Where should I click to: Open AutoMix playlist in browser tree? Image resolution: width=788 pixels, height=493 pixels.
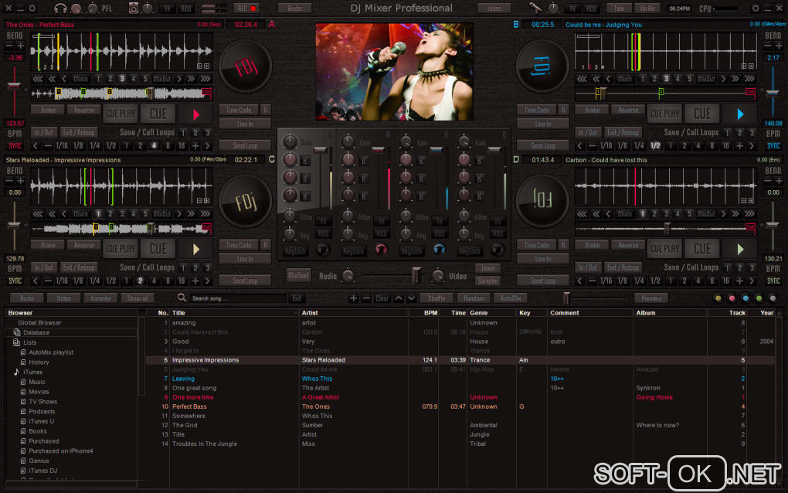coord(51,352)
